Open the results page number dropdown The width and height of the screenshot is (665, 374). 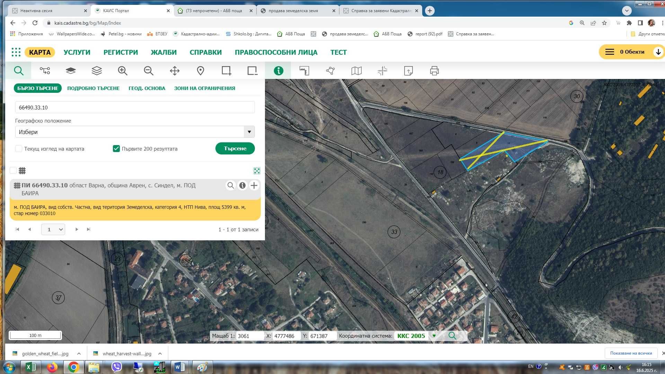coord(53,229)
